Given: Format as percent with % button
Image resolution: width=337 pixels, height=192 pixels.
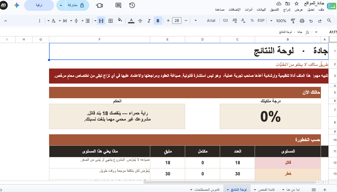Looking at the screenshot, I should (252, 21).
